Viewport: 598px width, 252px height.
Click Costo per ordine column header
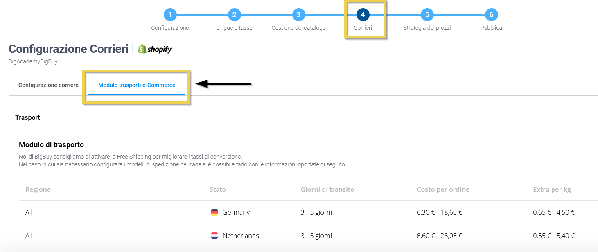(x=443, y=189)
